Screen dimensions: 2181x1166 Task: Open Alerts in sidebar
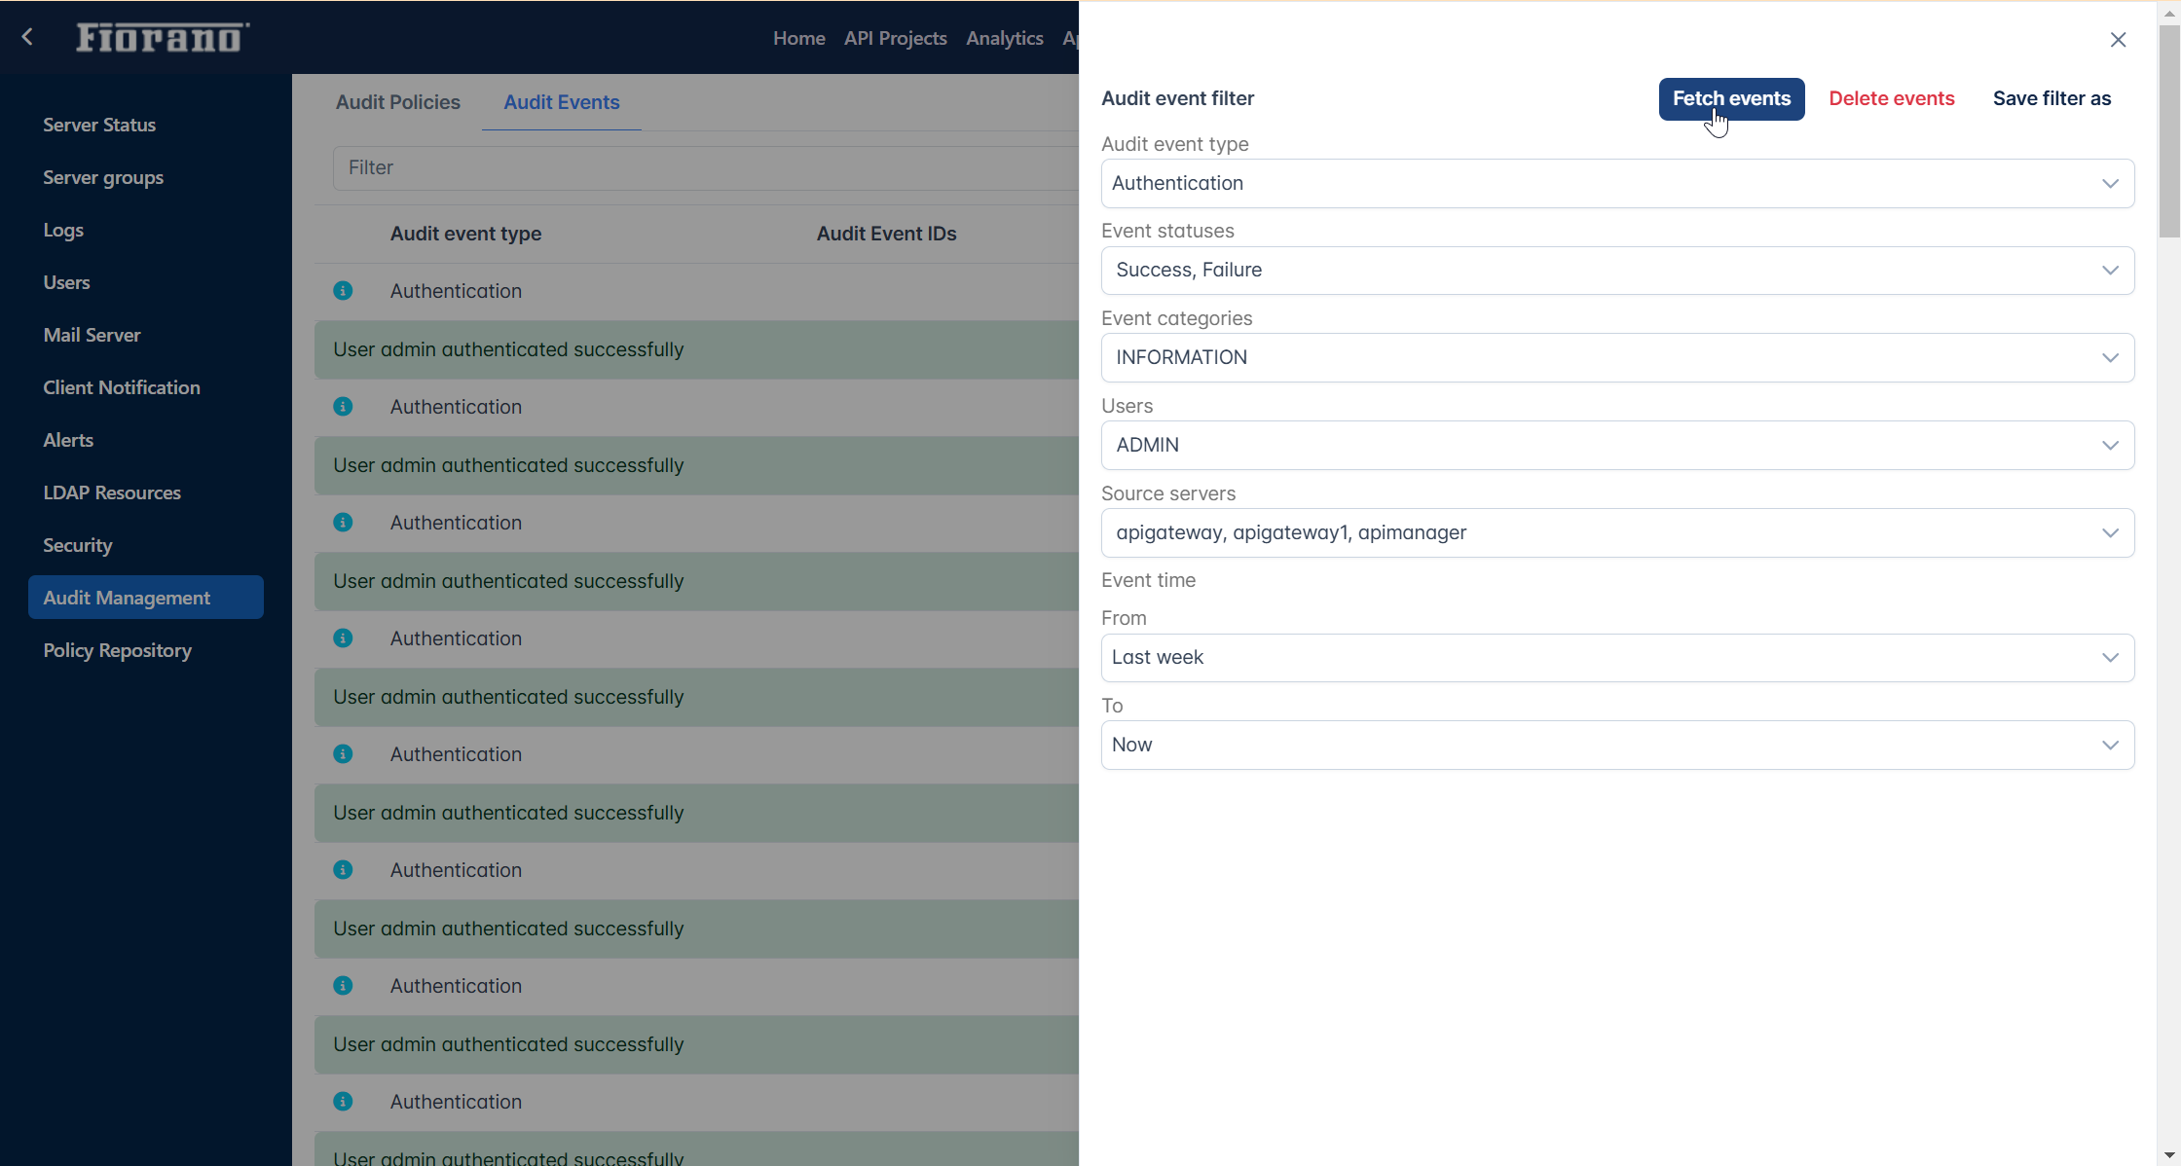[68, 440]
